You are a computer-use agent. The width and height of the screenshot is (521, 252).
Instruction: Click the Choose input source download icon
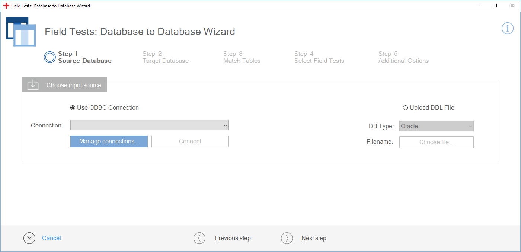tap(33, 85)
